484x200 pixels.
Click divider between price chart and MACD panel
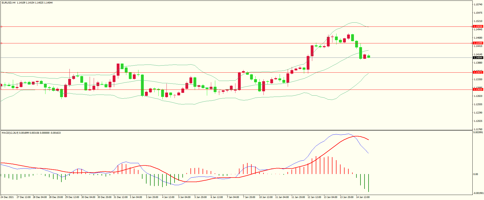236,130
